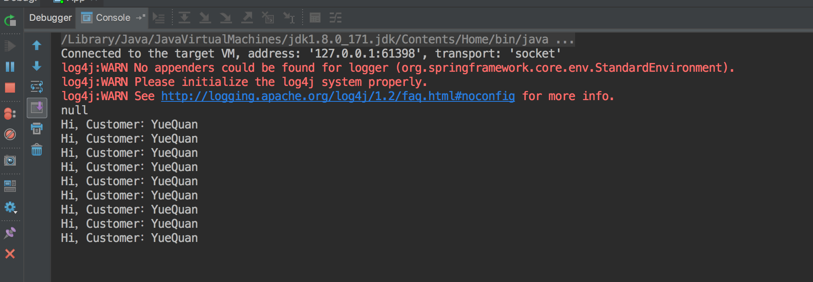The height and width of the screenshot is (282, 813).
Task: Click the camera icon for thread dump
Action: [x=10, y=161]
